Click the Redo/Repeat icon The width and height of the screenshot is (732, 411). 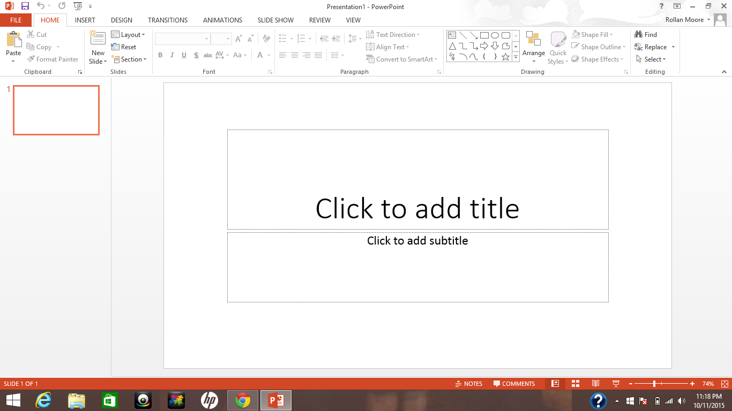[x=62, y=6]
